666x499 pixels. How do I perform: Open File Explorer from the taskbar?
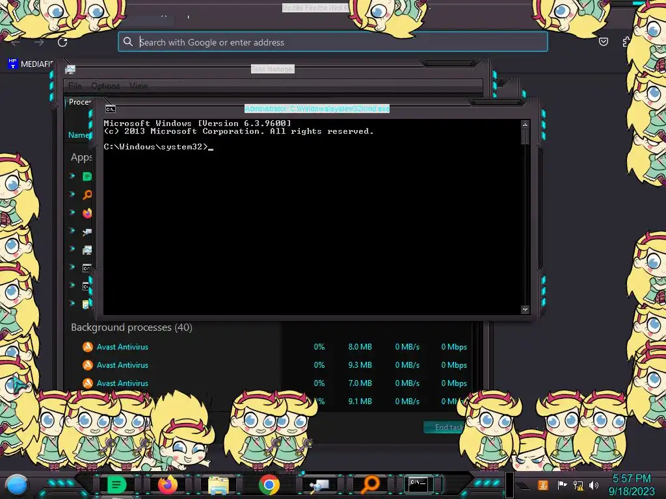coord(219,485)
